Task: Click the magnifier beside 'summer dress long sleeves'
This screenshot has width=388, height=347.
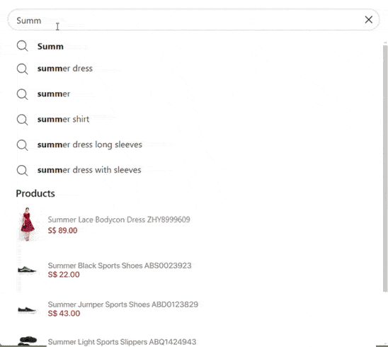Action: (22, 145)
